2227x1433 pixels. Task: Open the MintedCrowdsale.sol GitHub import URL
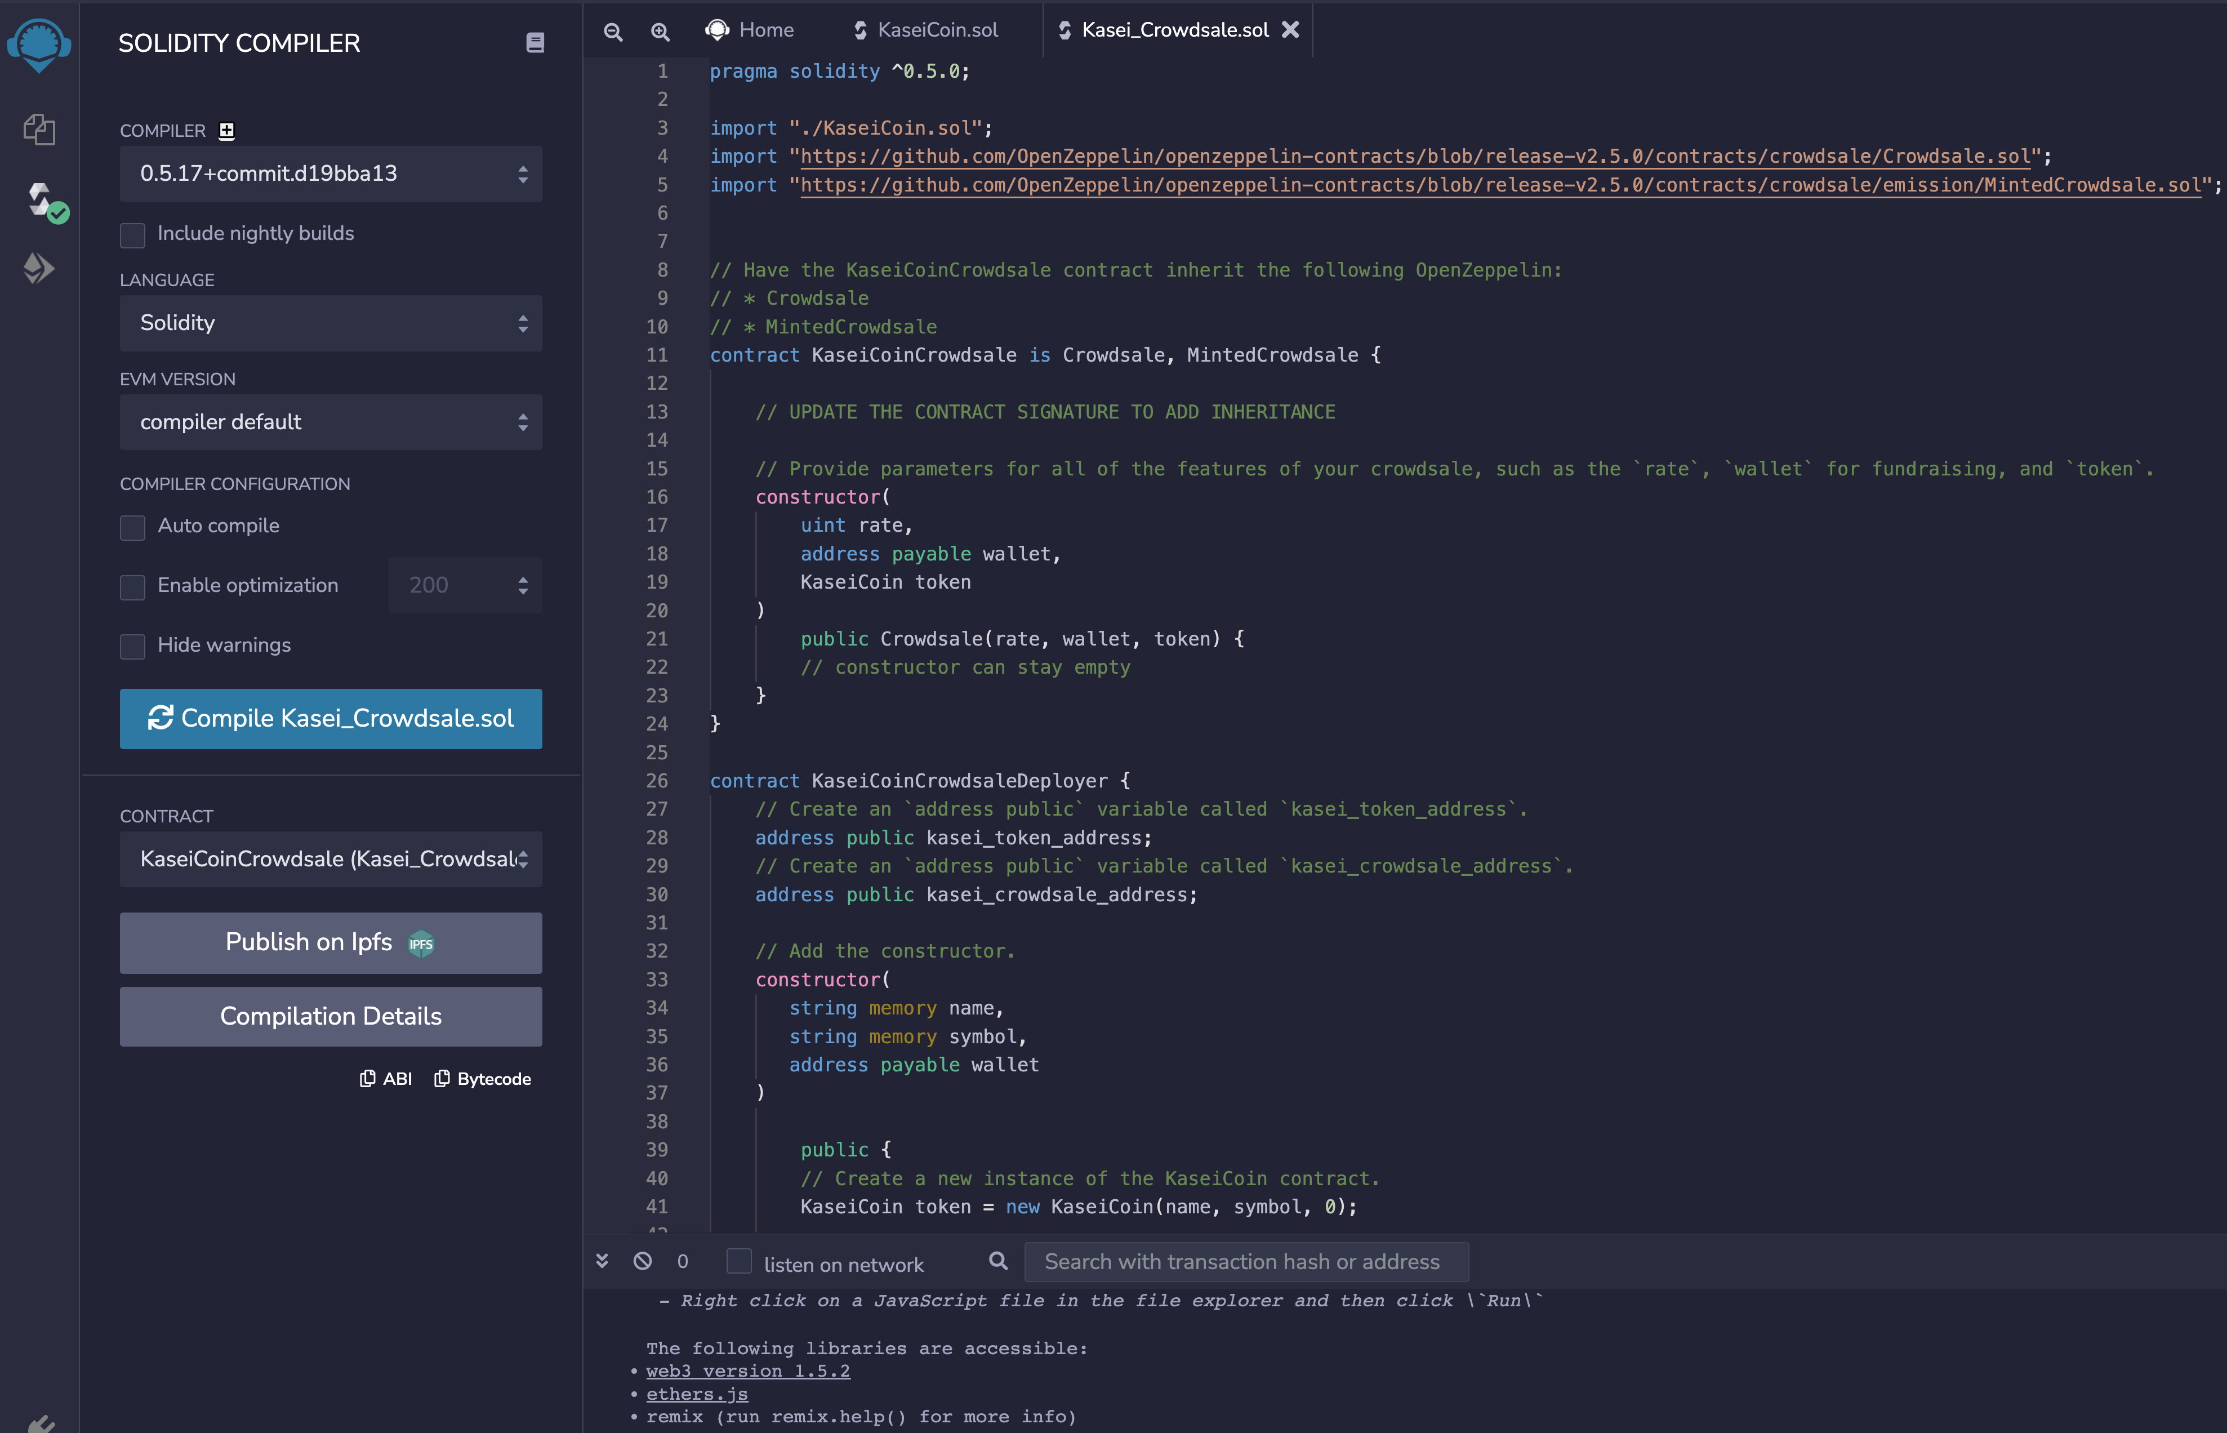1500,186
